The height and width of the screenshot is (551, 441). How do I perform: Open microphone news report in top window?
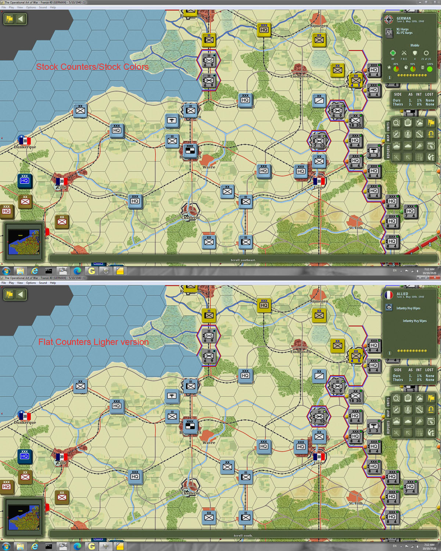tap(408, 134)
